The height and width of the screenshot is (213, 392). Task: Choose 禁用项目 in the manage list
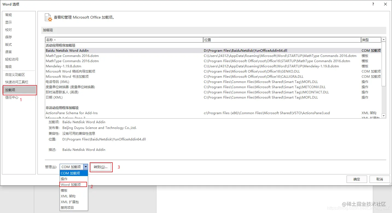tap(74, 208)
